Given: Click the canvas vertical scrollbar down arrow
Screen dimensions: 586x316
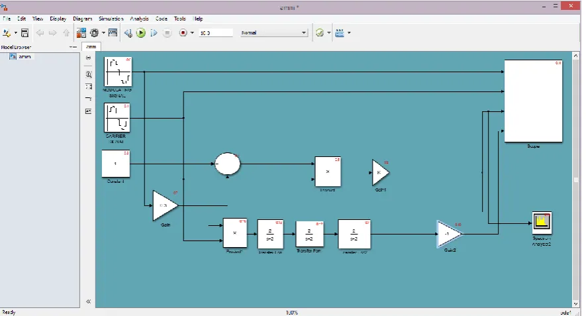Looking at the screenshot, I should 576,303.
